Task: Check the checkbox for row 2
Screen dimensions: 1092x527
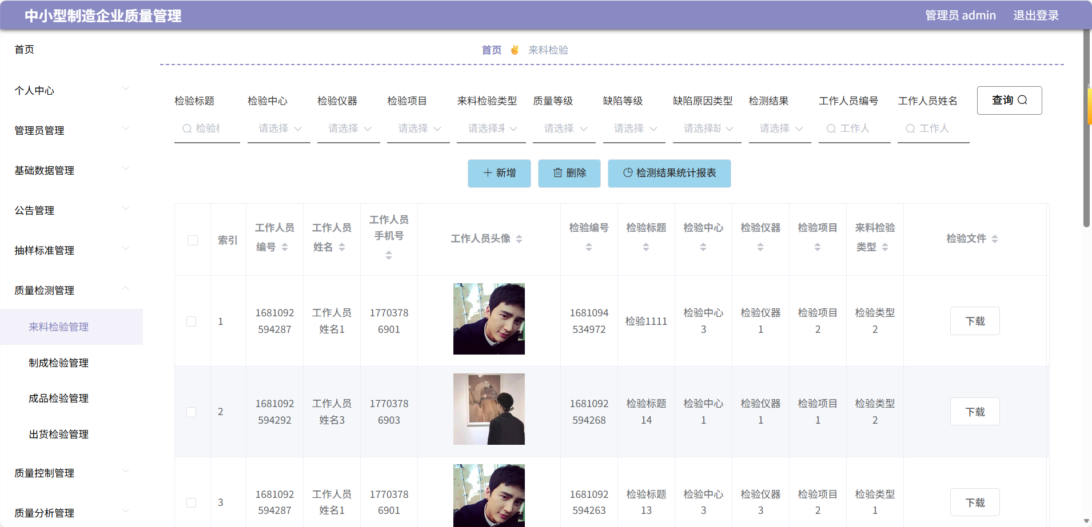Action: click(x=192, y=412)
